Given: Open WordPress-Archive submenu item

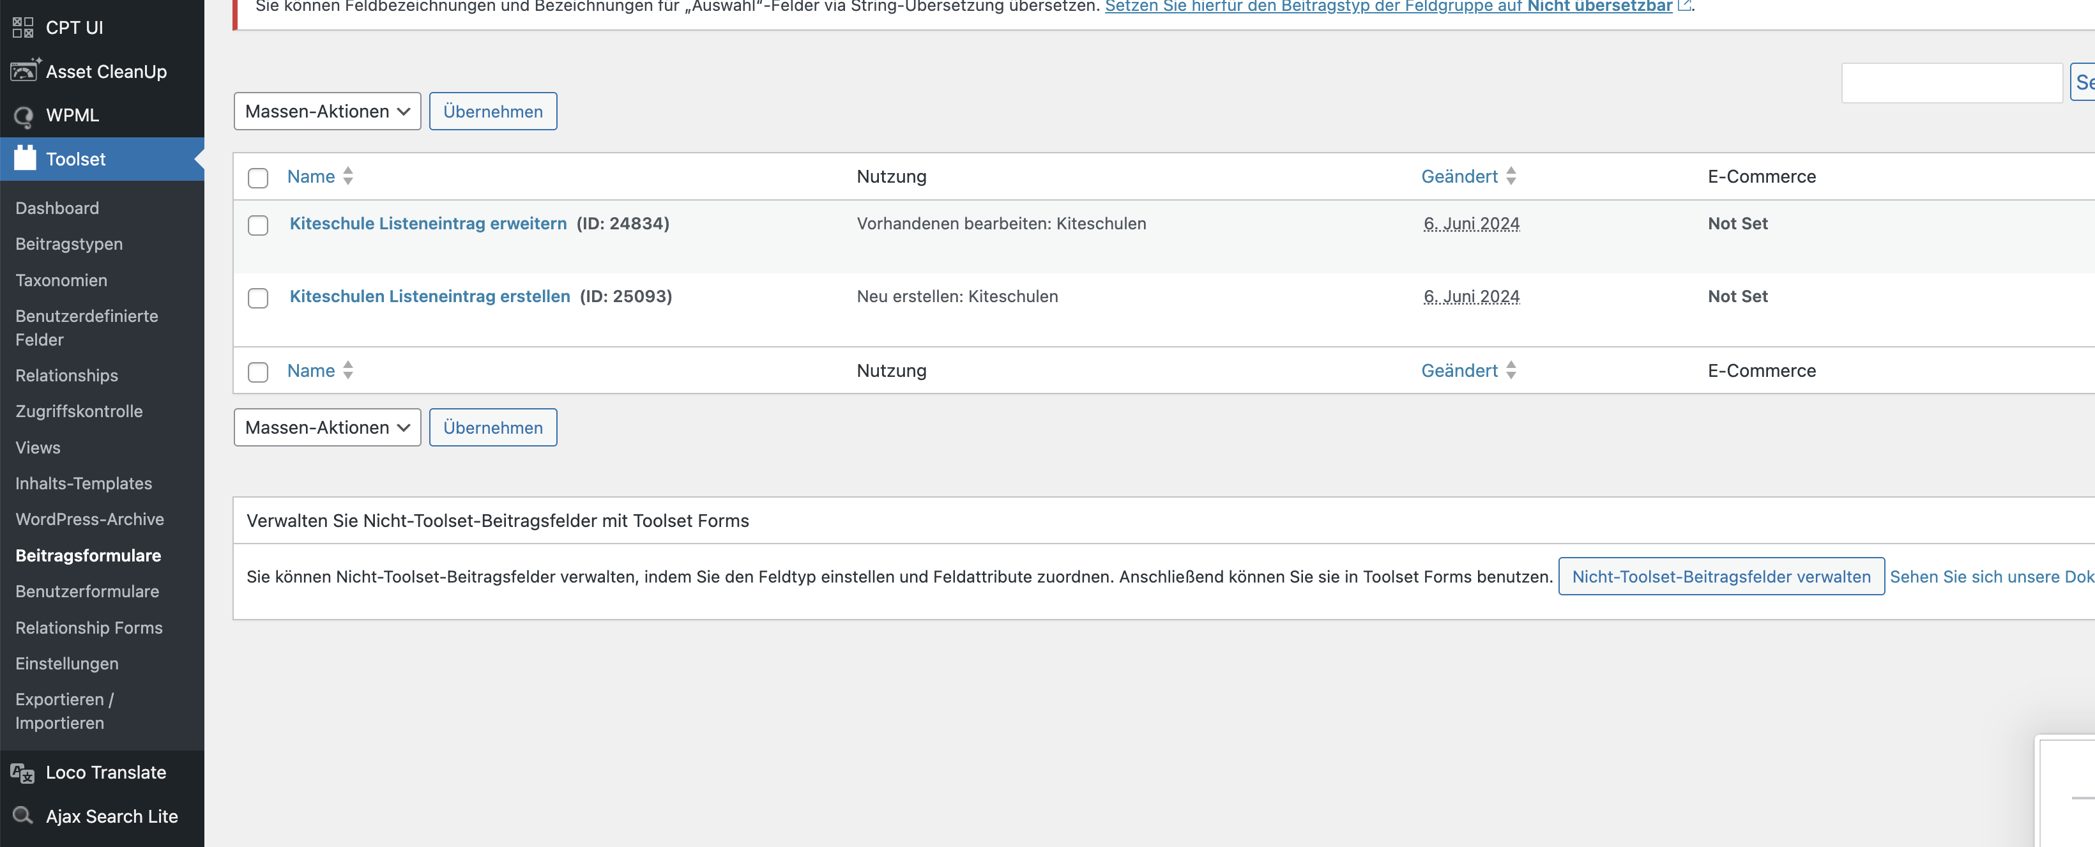Looking at the screenshot, I should click(x=89, y=519).
